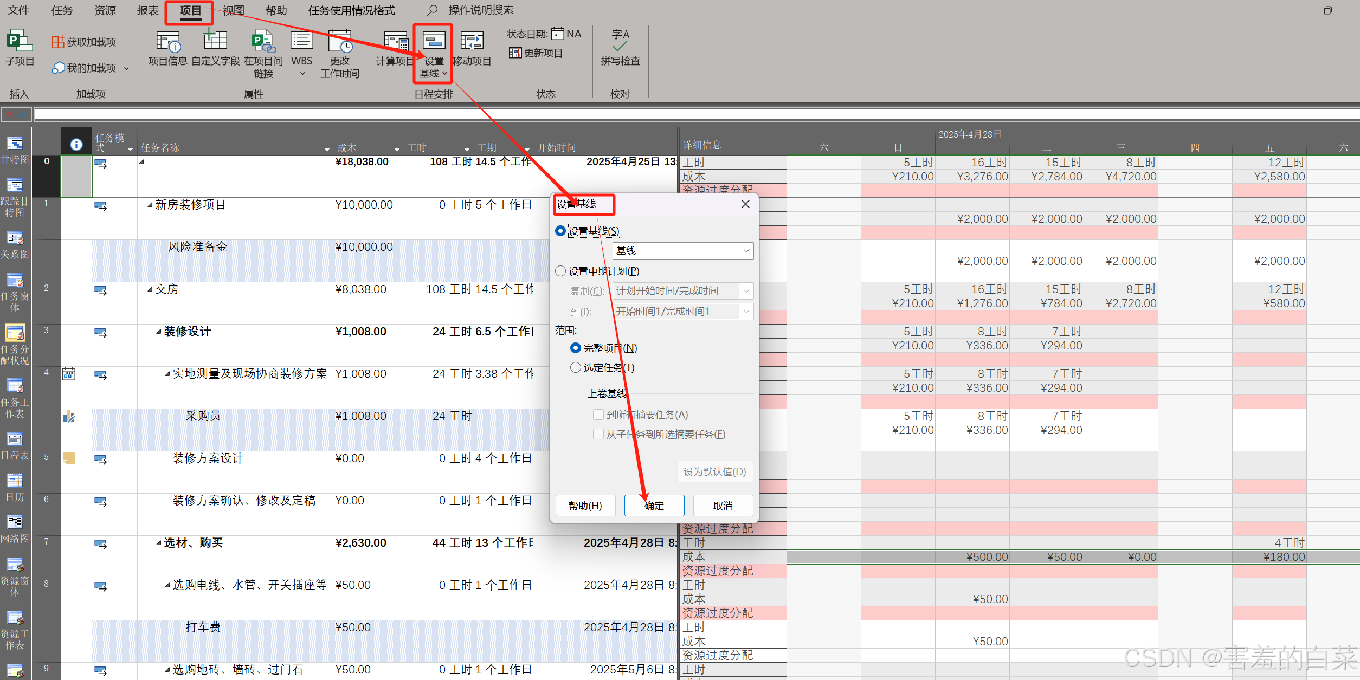The width and height of the screenshot is (1360, 680).
Task: Open the 任务 ribbon tab
Action: [x=62, y=10]
